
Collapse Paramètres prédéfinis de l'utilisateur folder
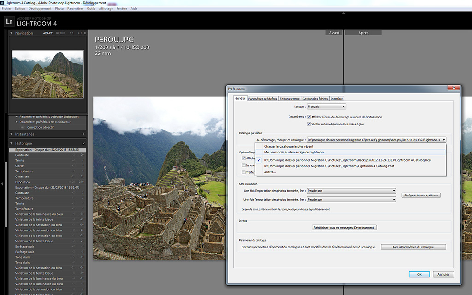[x=17, y=122]
